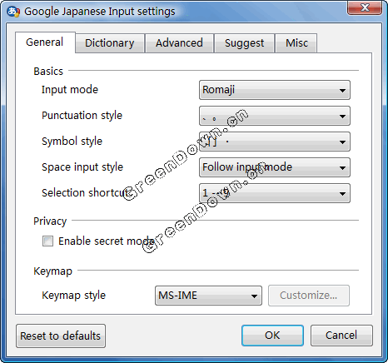This screenshot has width=388, height=363.
Task: Click the Input mode label
Action: click(70, 90)
